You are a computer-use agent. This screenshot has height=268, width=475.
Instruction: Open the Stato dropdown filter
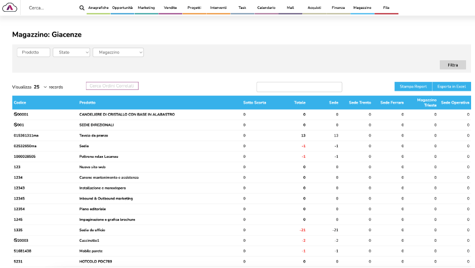click(71, 52)
